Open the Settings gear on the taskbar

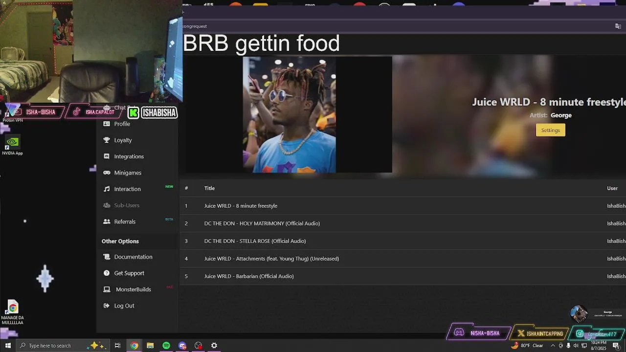pyautogui.click(x=214, y=346)
